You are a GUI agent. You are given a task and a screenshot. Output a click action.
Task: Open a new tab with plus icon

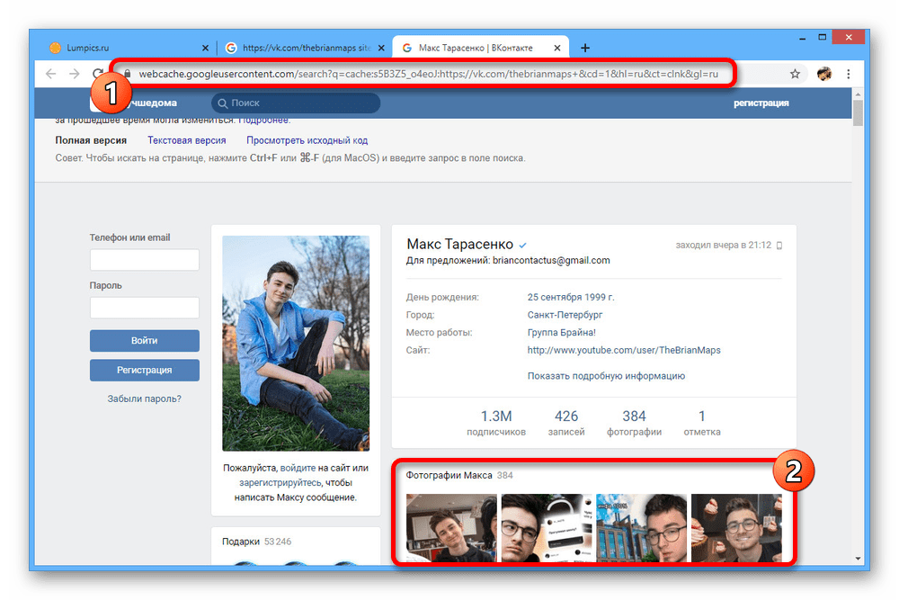585,48
